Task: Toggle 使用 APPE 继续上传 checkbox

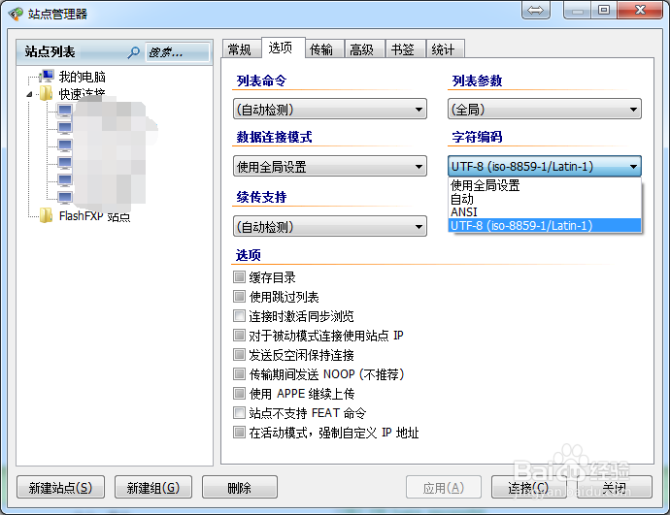Action: (x=239, y=393)
